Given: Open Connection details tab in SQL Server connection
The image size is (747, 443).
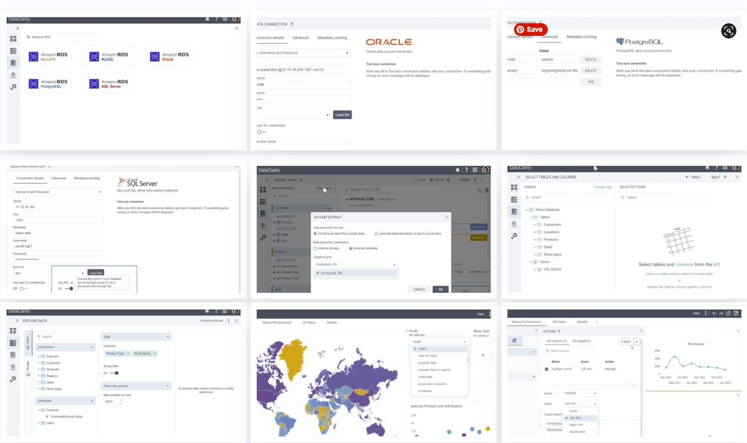Looking at the screenshot, I should coord(31,178).
